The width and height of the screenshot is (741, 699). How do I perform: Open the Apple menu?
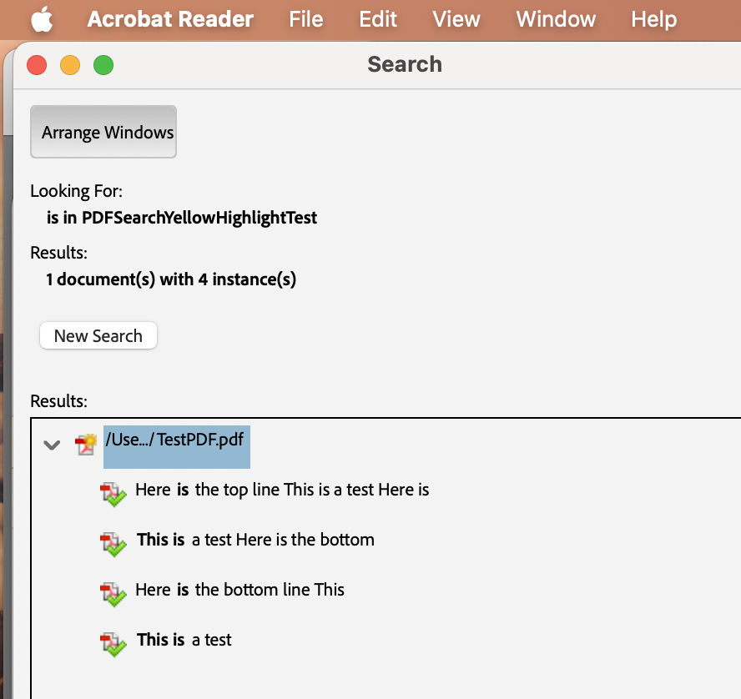(42, 19)
